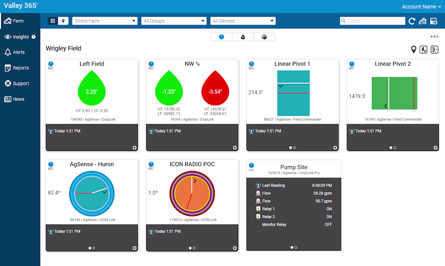The height and width of the screenshot is (266, 445).
Task: Click the Linear Pivot 2 MC icon
Action: point(352,65)
